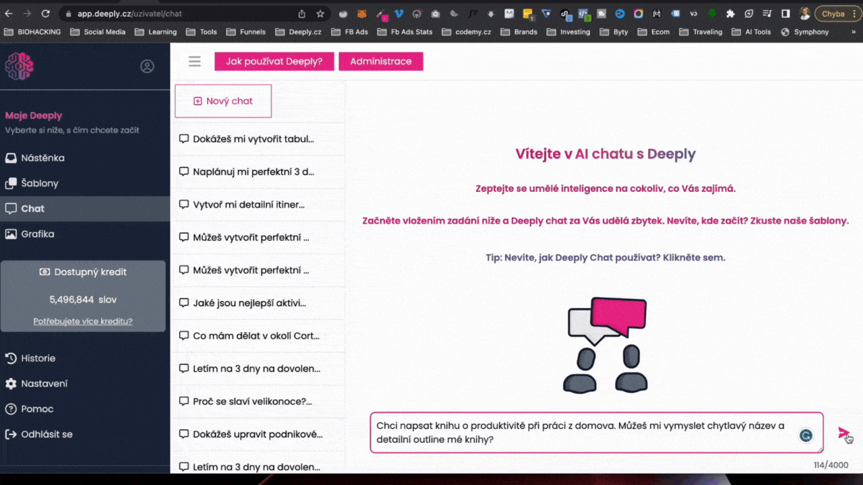Bookmark page with the star icon
Screen dimensions: 863x485
[320, 13]
